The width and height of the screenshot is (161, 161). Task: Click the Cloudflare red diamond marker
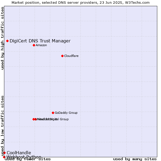pyautogui.click(x=62, y=56)
